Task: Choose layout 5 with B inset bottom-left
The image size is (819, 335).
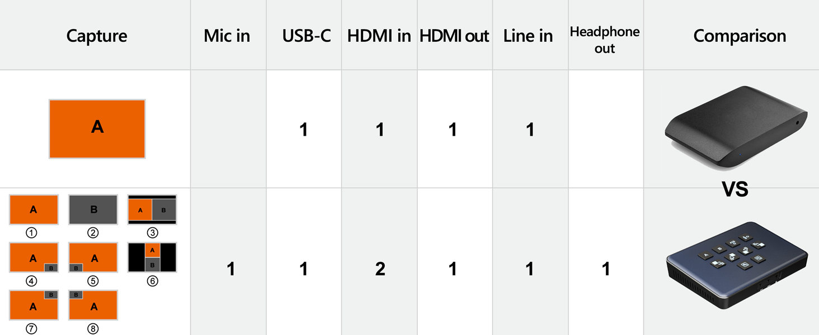Action: click(93, 257)
